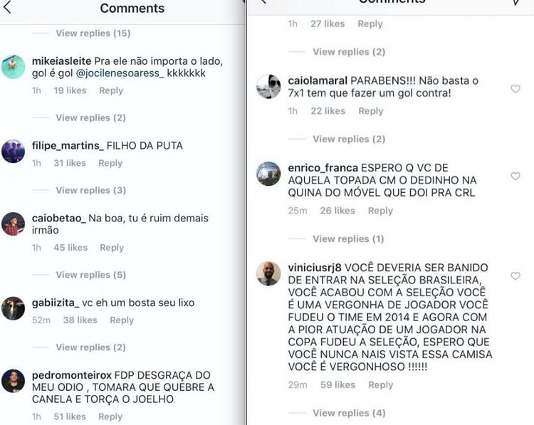View the 45 likes on caiobetao_ comment

(x=70, y=248)
